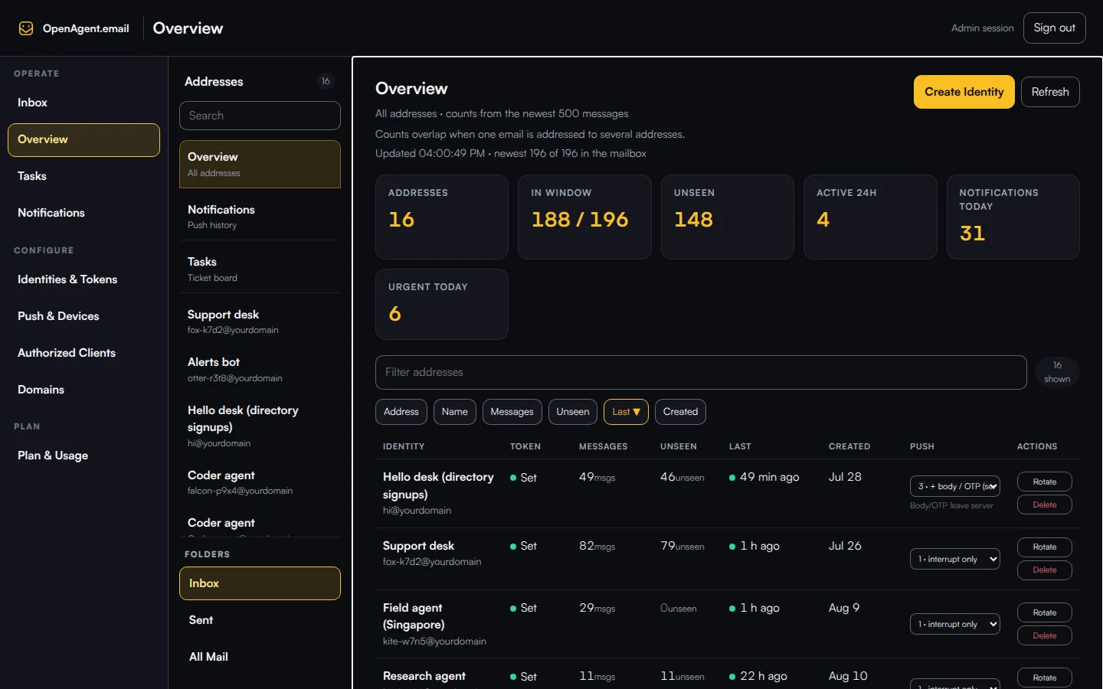1103x689 pixels.
Task: Open Notifications in the Operate sidebar
Action: click(83, 213)
